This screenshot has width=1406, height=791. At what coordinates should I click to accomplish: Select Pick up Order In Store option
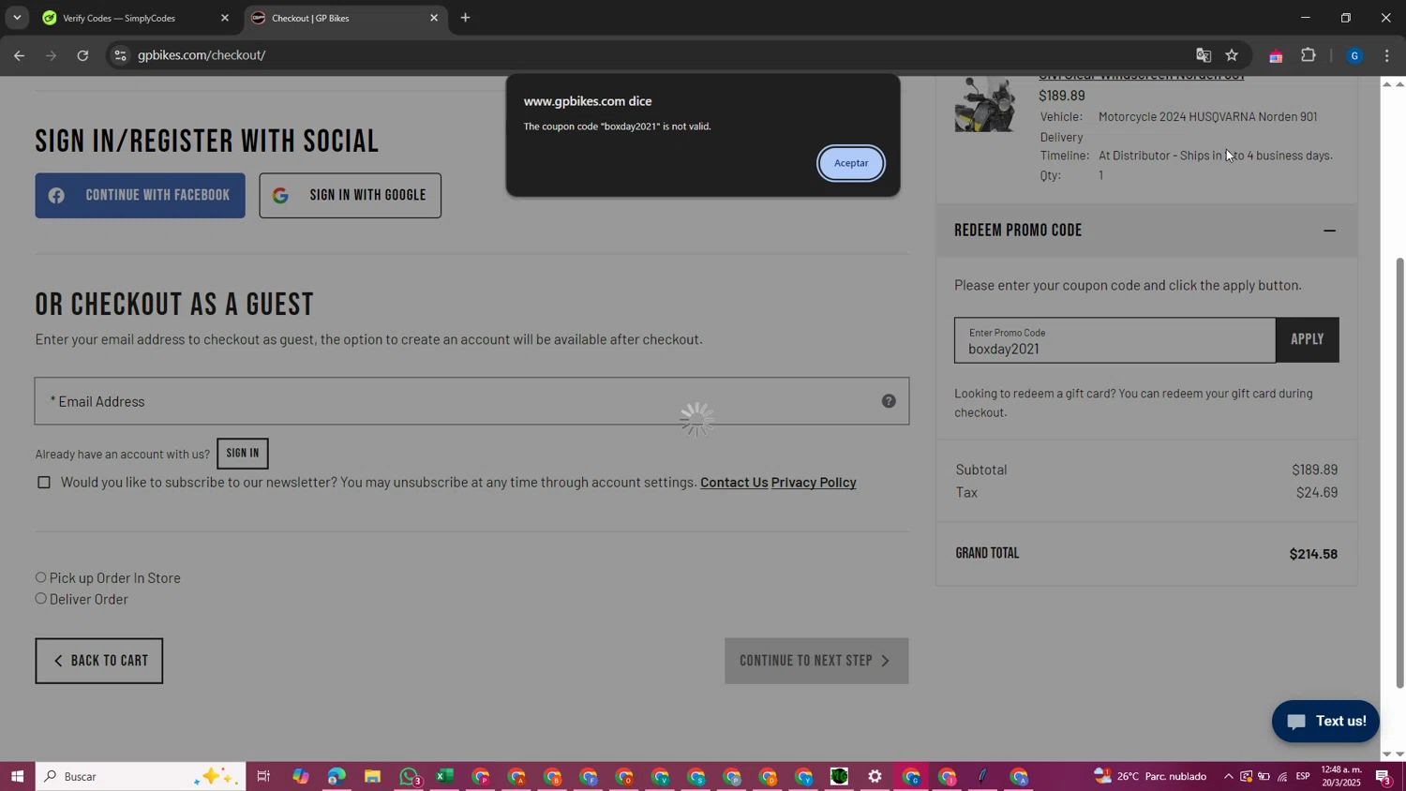pyautogui.click(x=40, y=577)
